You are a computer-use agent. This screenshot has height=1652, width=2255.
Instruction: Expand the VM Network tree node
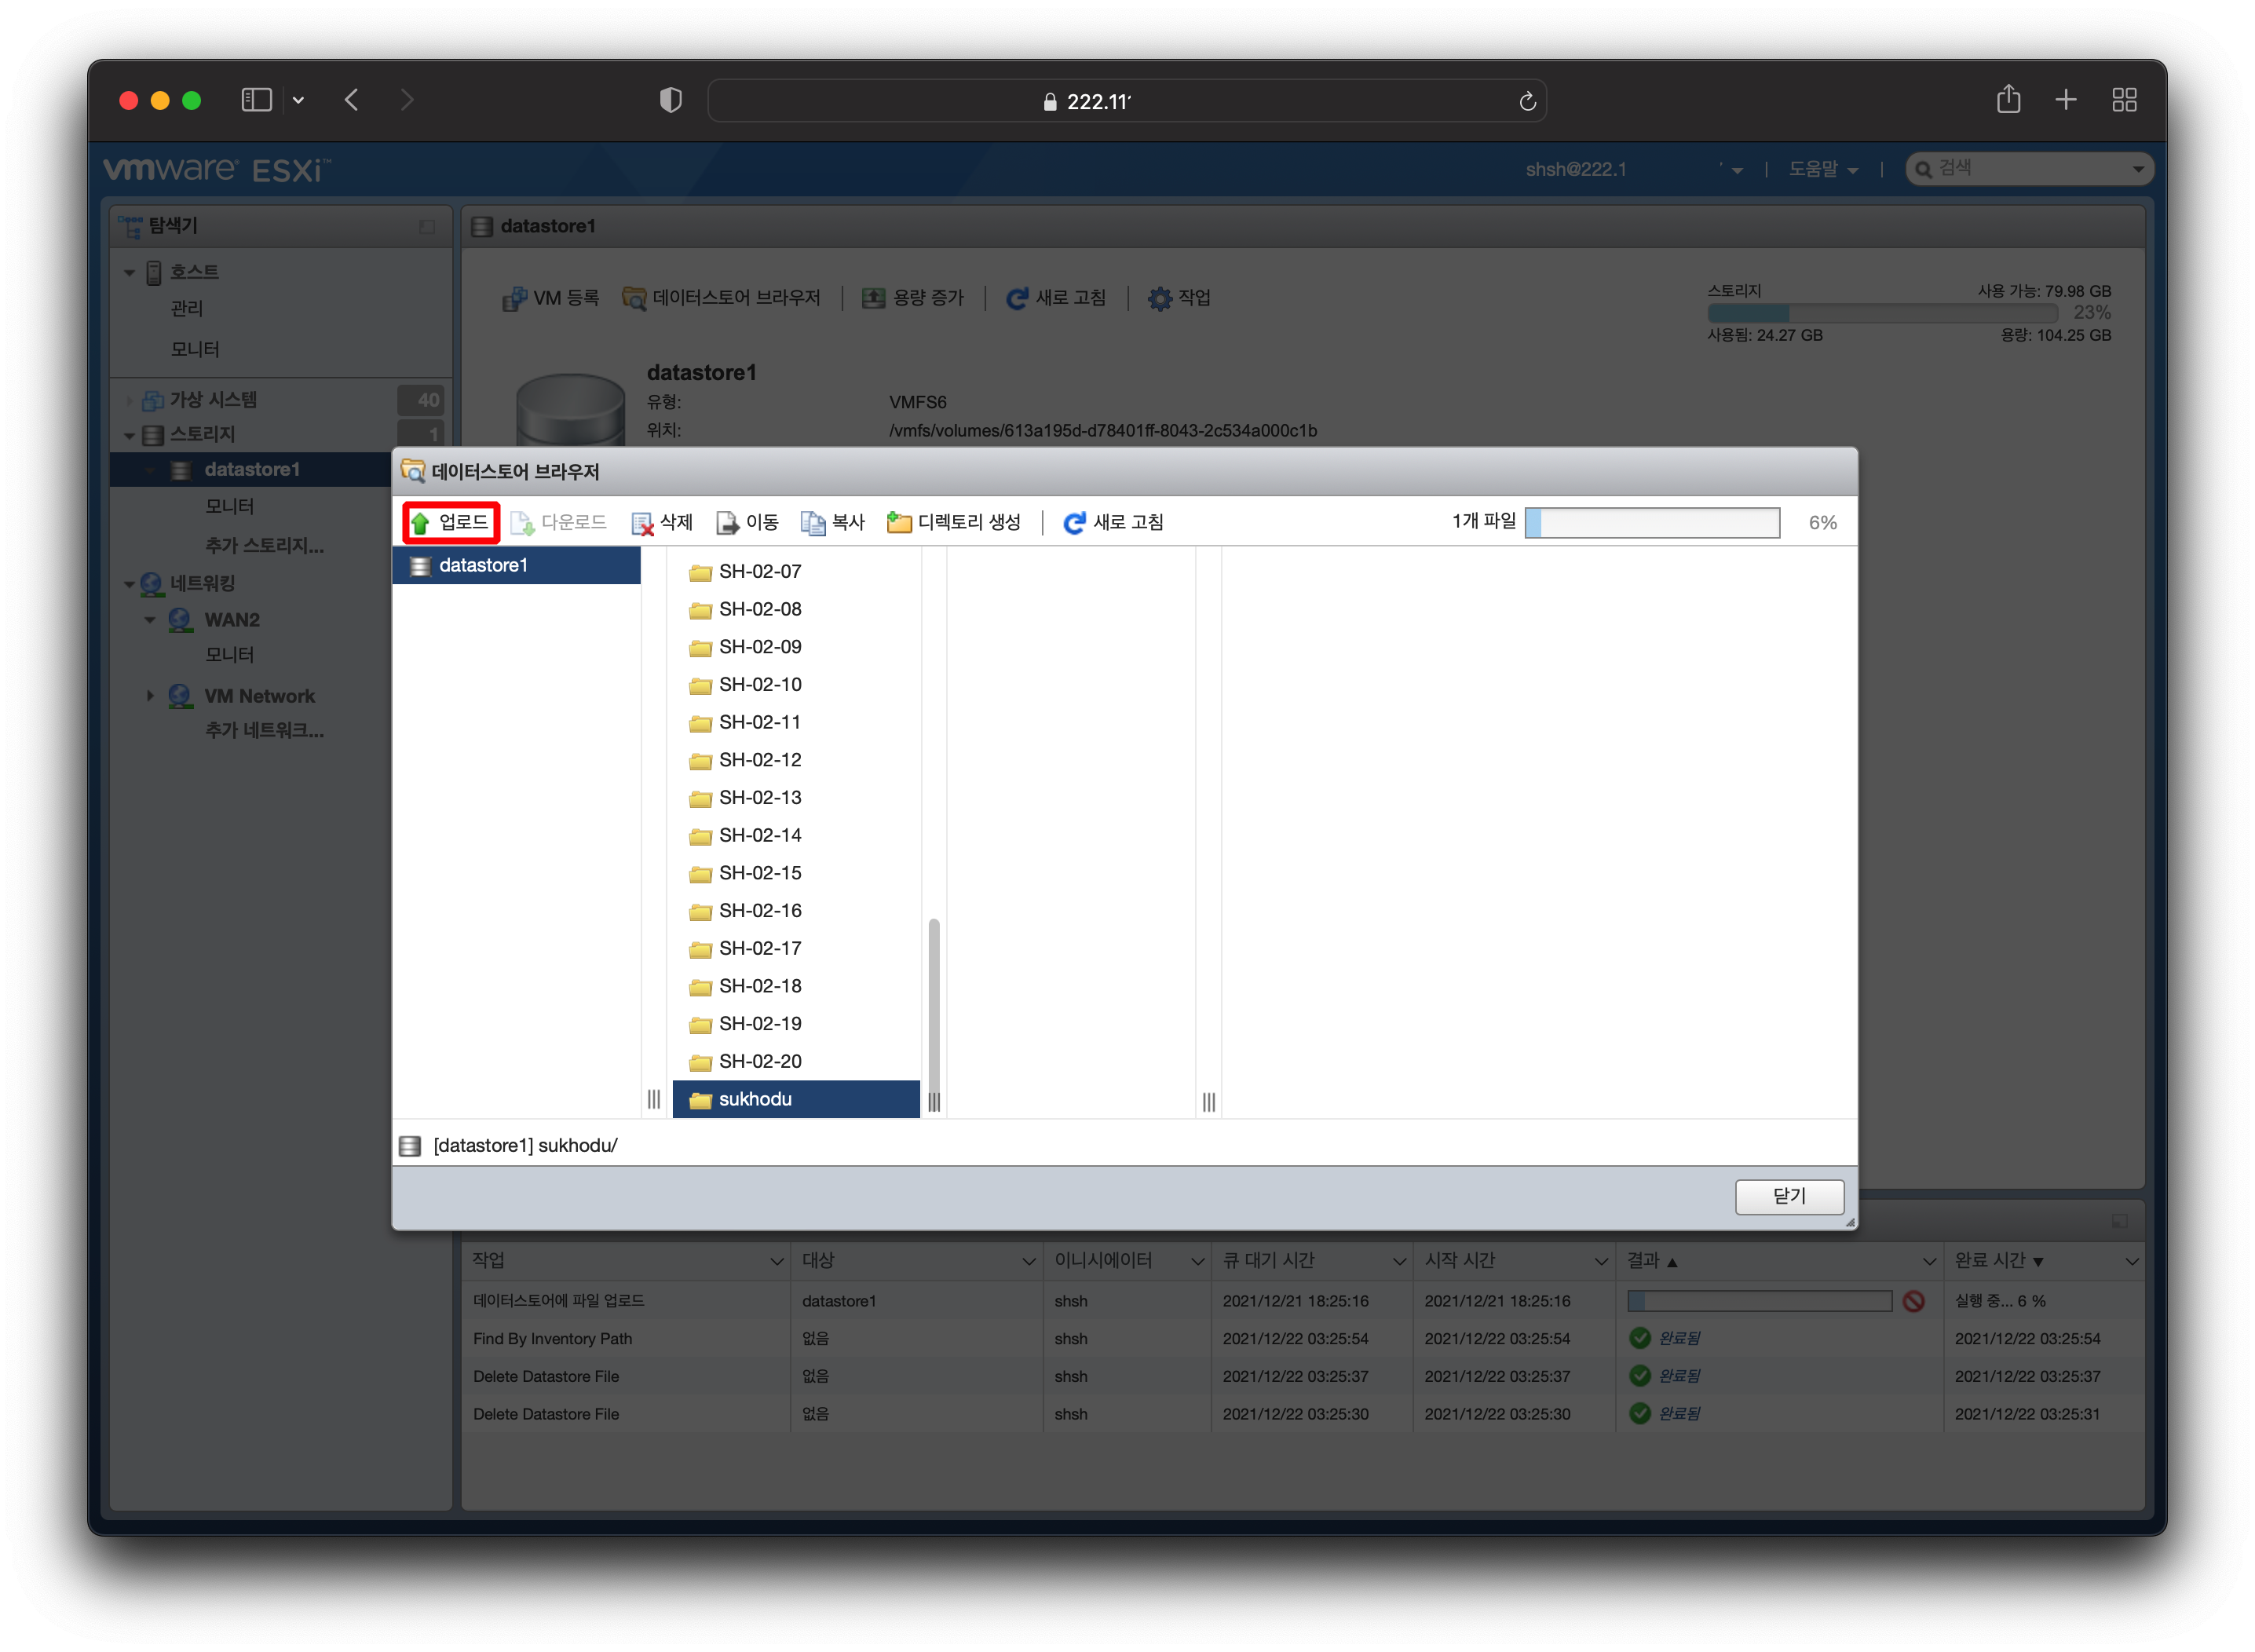tap(150, 696)
